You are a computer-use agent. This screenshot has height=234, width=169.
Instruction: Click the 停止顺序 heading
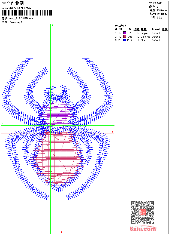click(121, 26)
